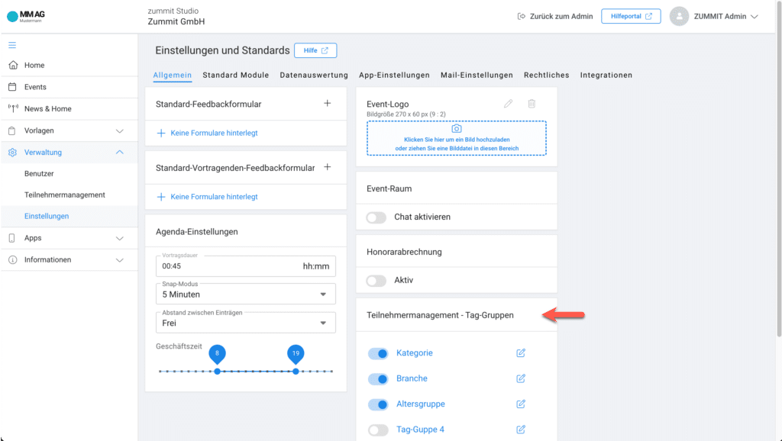The height and width of the screenshot is (441, 782).
Task: Switch to the Mail-Einstellungen tab
Action: [x=477, y=76]
